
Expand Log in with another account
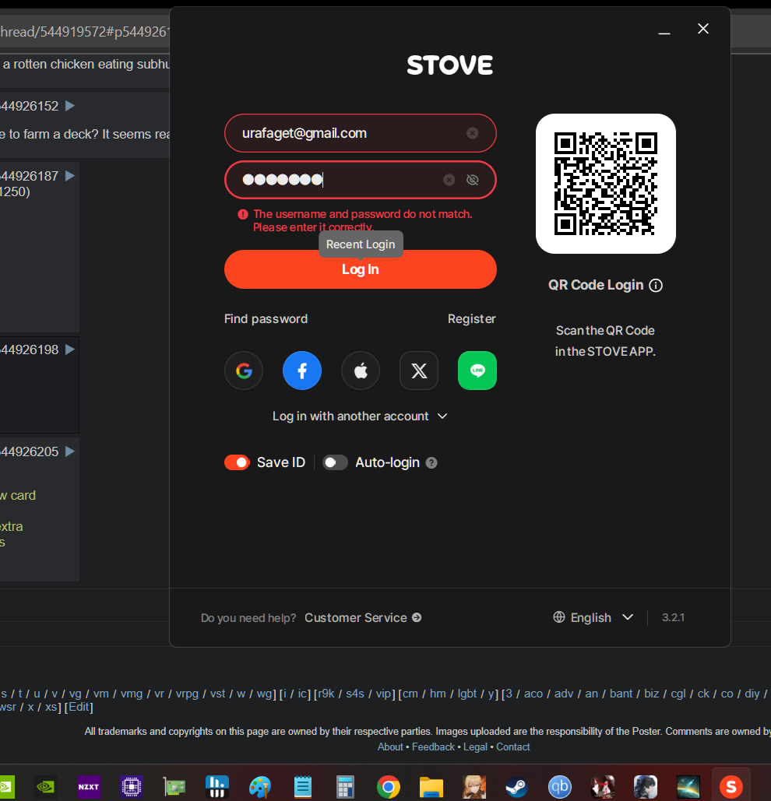[361, 416]
